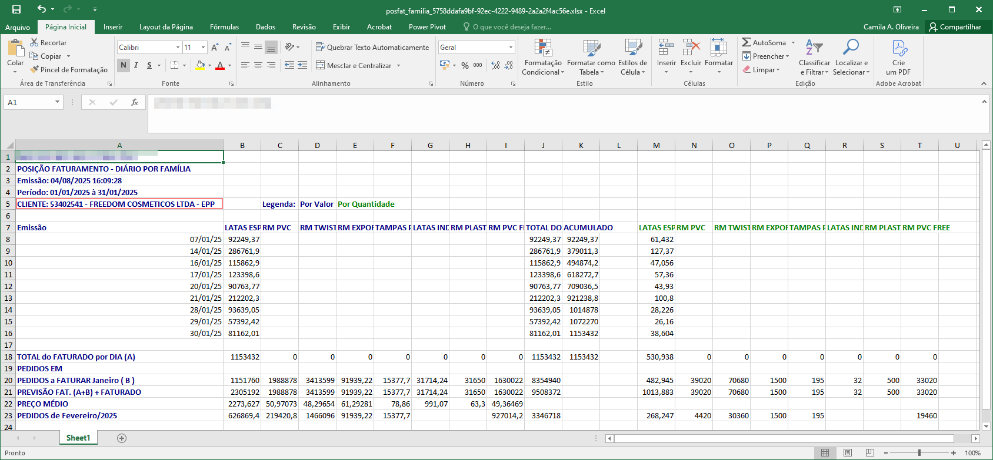993x460 pixels.
Task: Expand Mesclar e Centralizar options arrow
Action: point(398,66)
